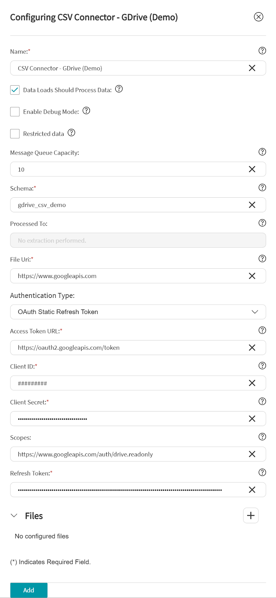The width and height of the screenshot is (276, 598).
Task: Close the Configuring CSV Connector dialog
Action: (258, 17)
